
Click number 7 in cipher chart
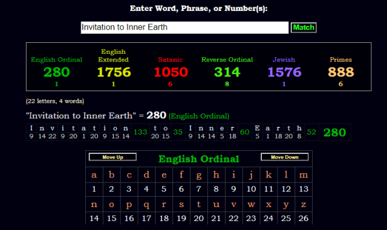(199, 189)
